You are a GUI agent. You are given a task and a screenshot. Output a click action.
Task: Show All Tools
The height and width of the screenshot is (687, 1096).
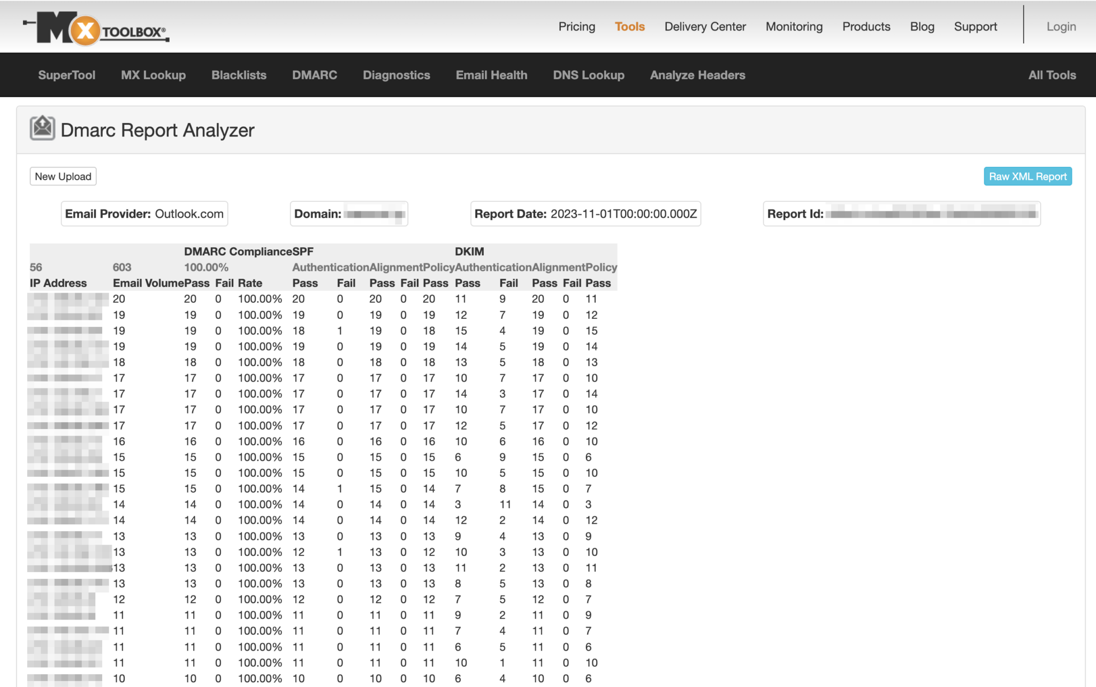1052,75
